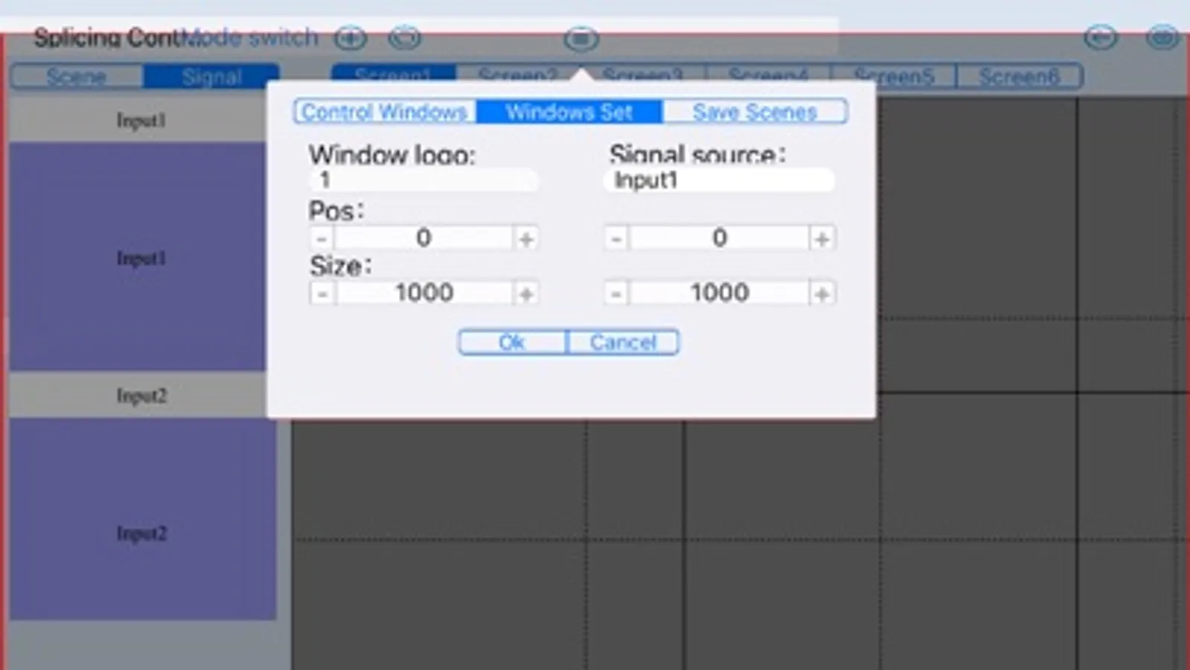Increase the right Pos value with plus

coord(822,239)
